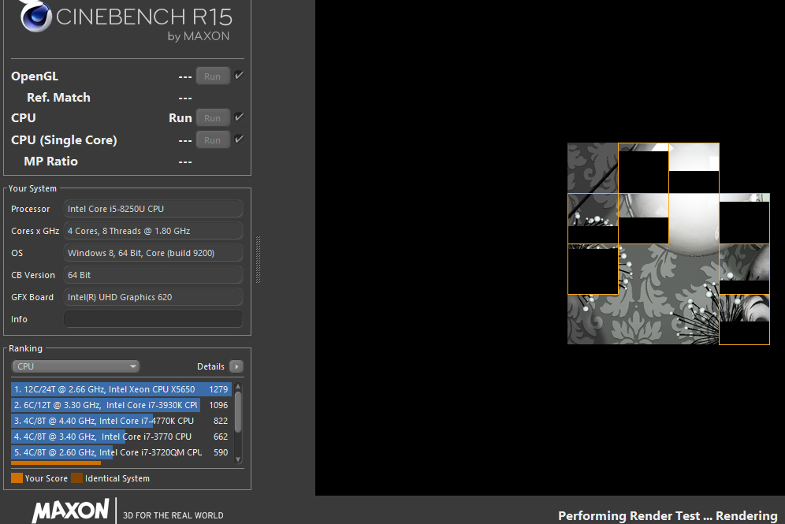
Task: Click the GFX Board field
Action: coord(153,297)
